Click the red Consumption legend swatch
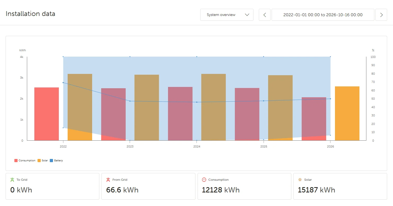The image size is (393, 206). click(x=16, y=161)
